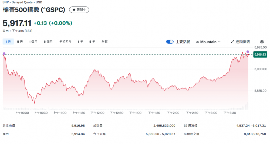Viewport: 270px width, 144px height.
Task: Click the green 5,916.83 price label
Action: tap(260, 55)
